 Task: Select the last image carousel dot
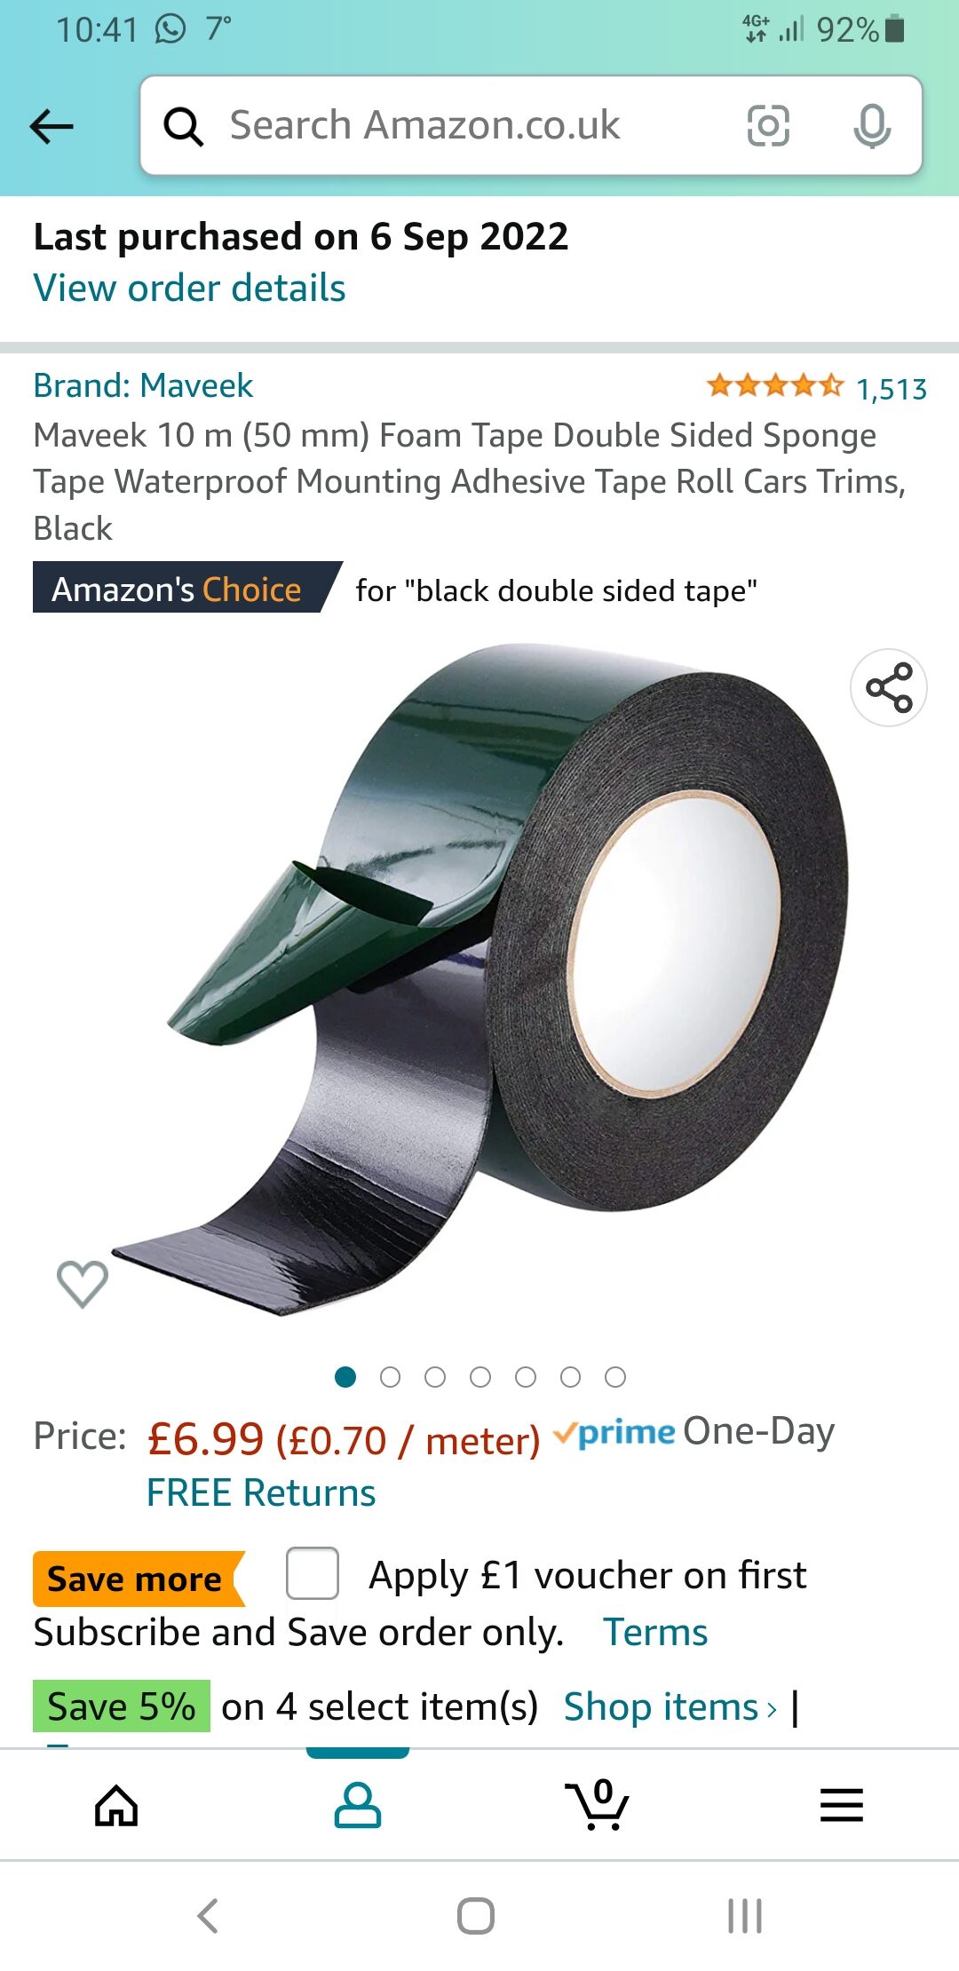tap(615, 1377)
